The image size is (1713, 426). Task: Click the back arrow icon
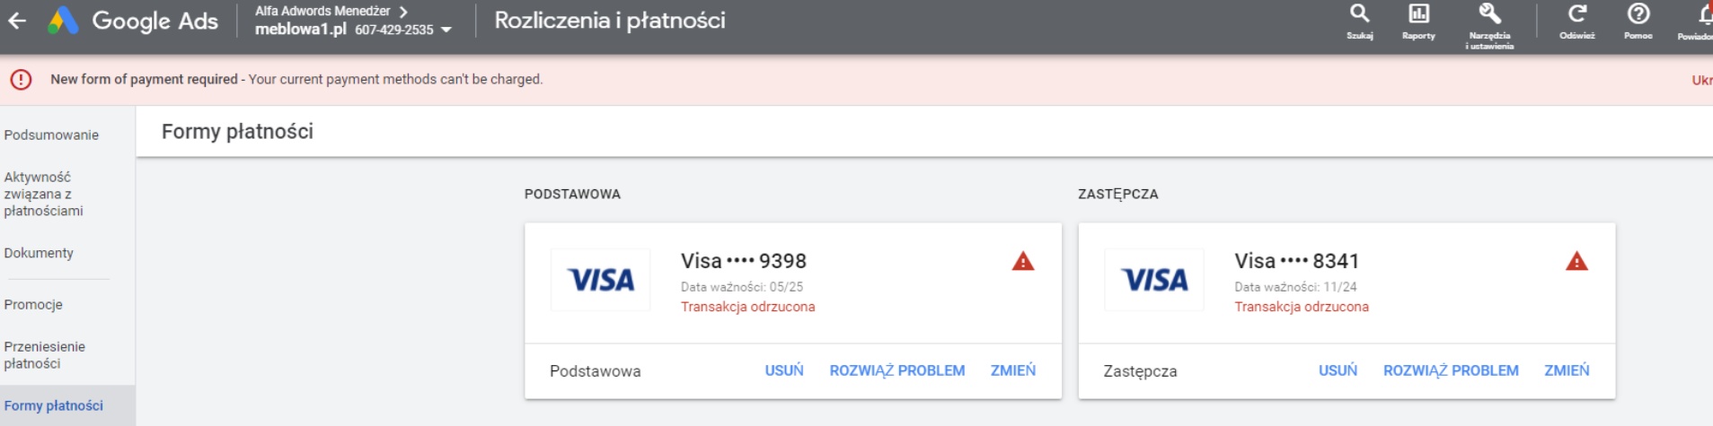(x=17, y=21)
